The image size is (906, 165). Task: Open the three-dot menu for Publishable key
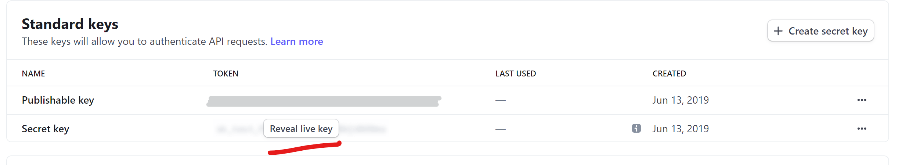click(x=862, y=100)
